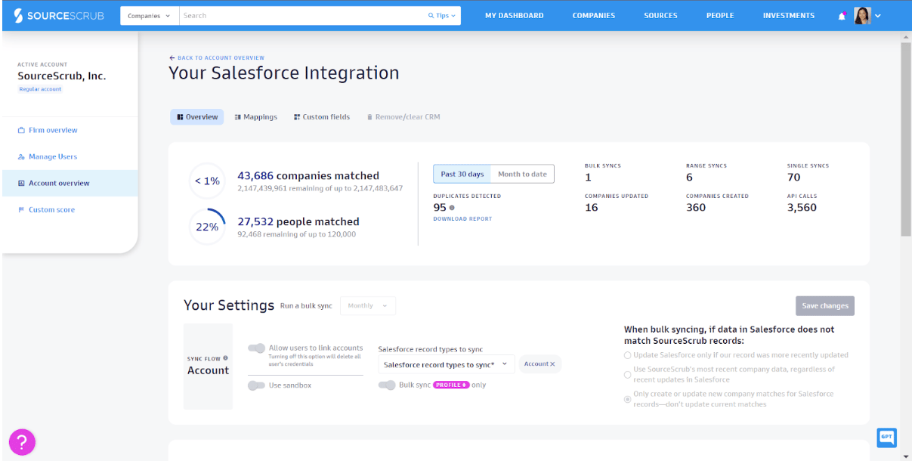Image resolution: width=915 pixels, height=461 pixels.
Task: Click the Download Report link
Action: coord(462,219)
